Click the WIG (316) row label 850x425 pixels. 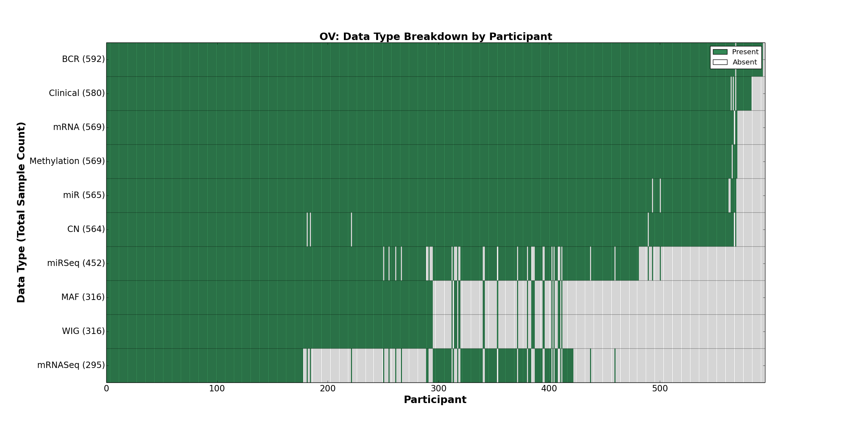click(x=83, y=331)
